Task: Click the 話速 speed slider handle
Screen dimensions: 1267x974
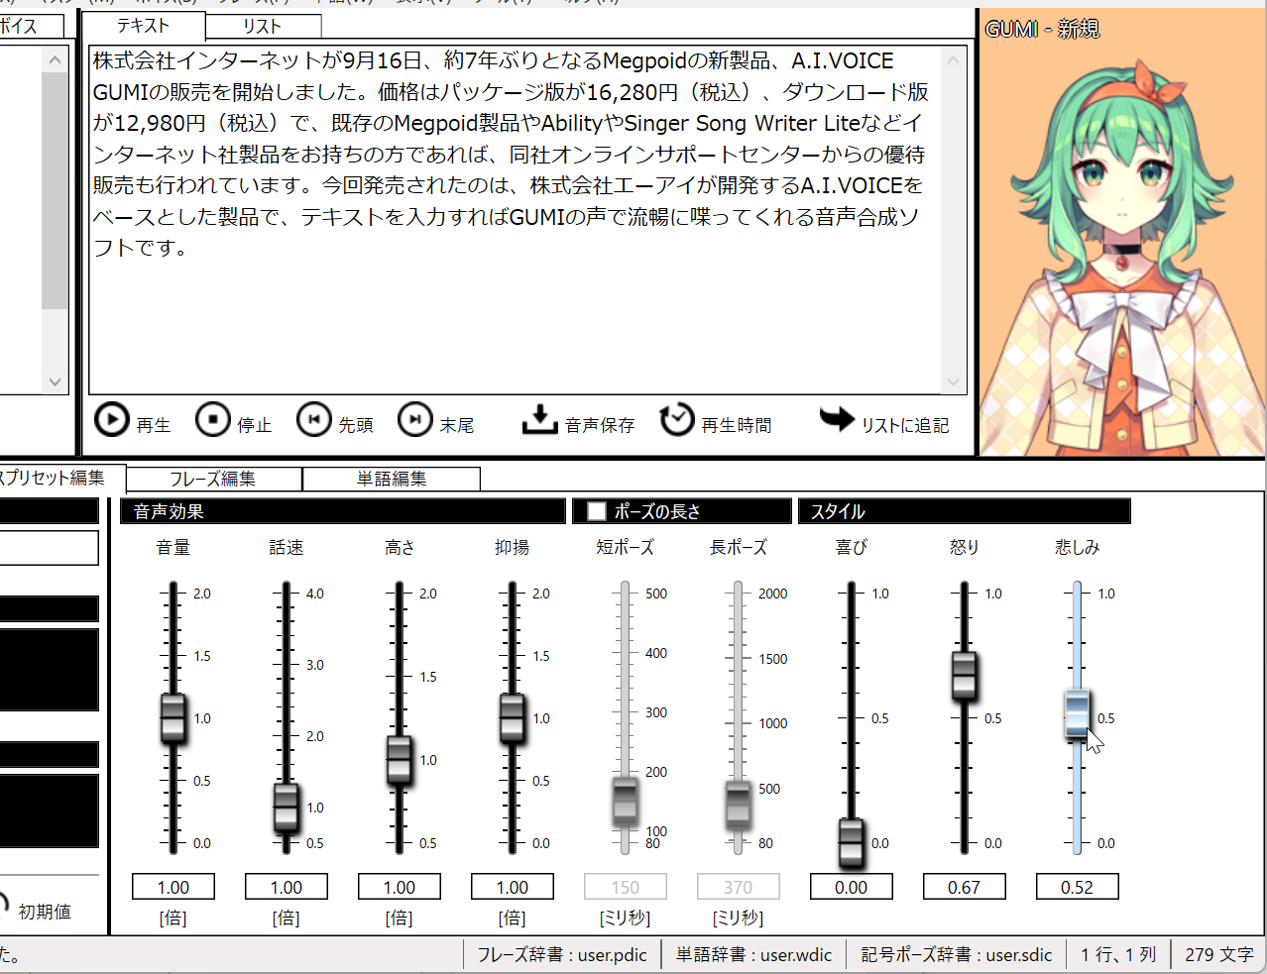Action: tap(287, 808)
